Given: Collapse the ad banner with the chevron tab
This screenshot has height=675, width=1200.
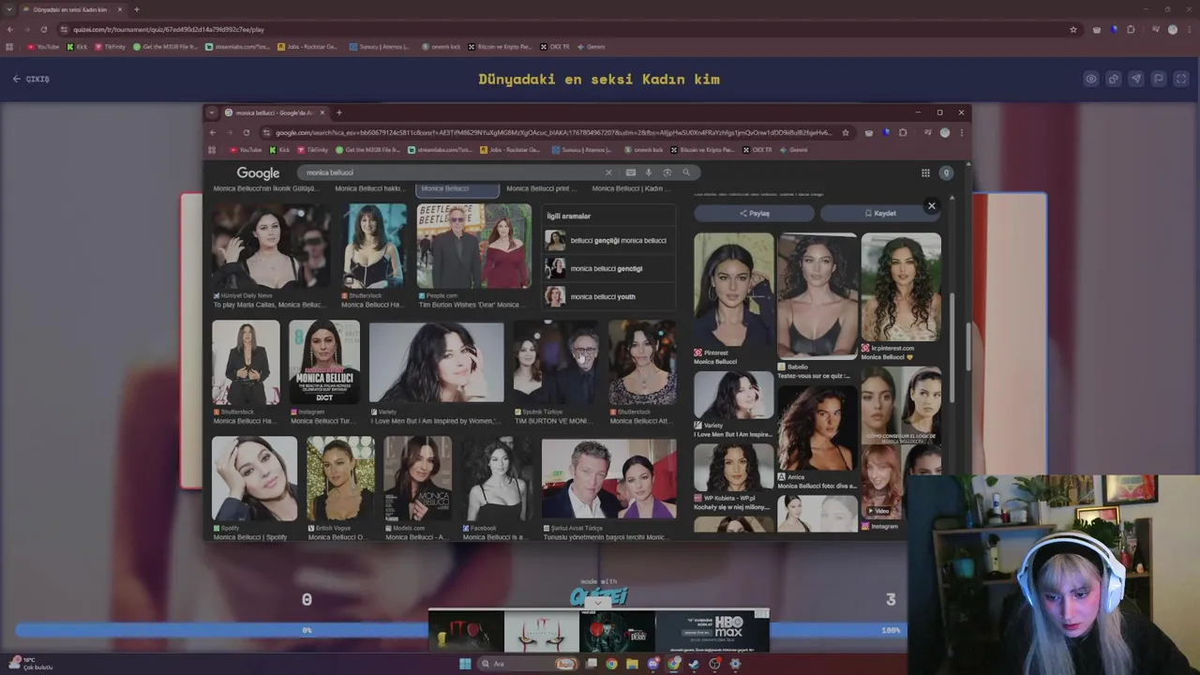Looking at the screenshot, I should coord(598,603).
